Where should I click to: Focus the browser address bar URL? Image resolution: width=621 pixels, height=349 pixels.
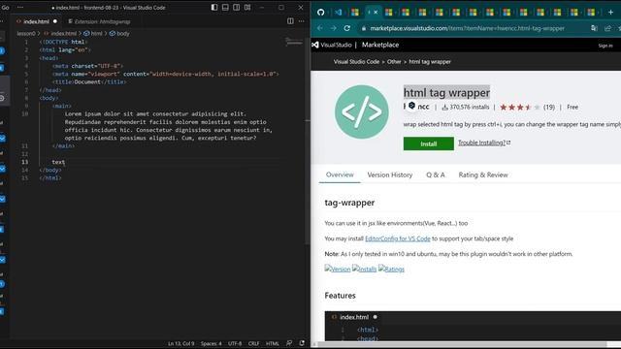tap(468, 28)
